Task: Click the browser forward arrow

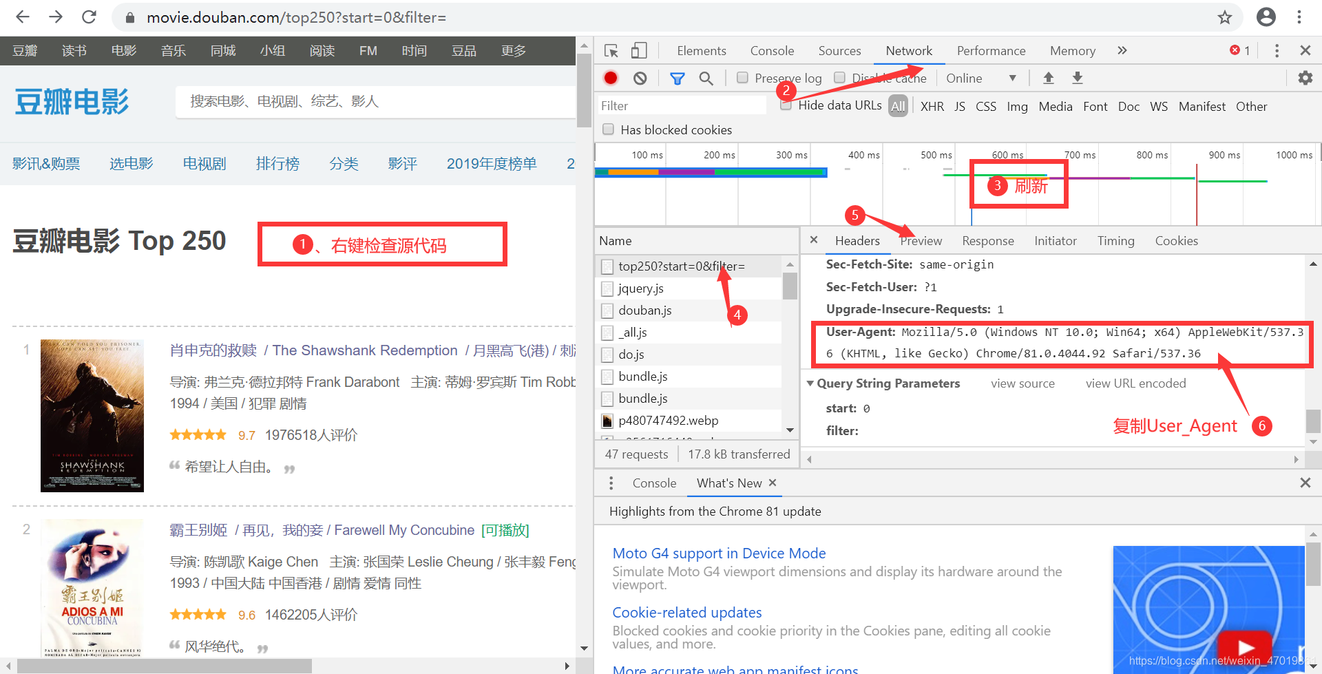Action: (x=56, y=17)
